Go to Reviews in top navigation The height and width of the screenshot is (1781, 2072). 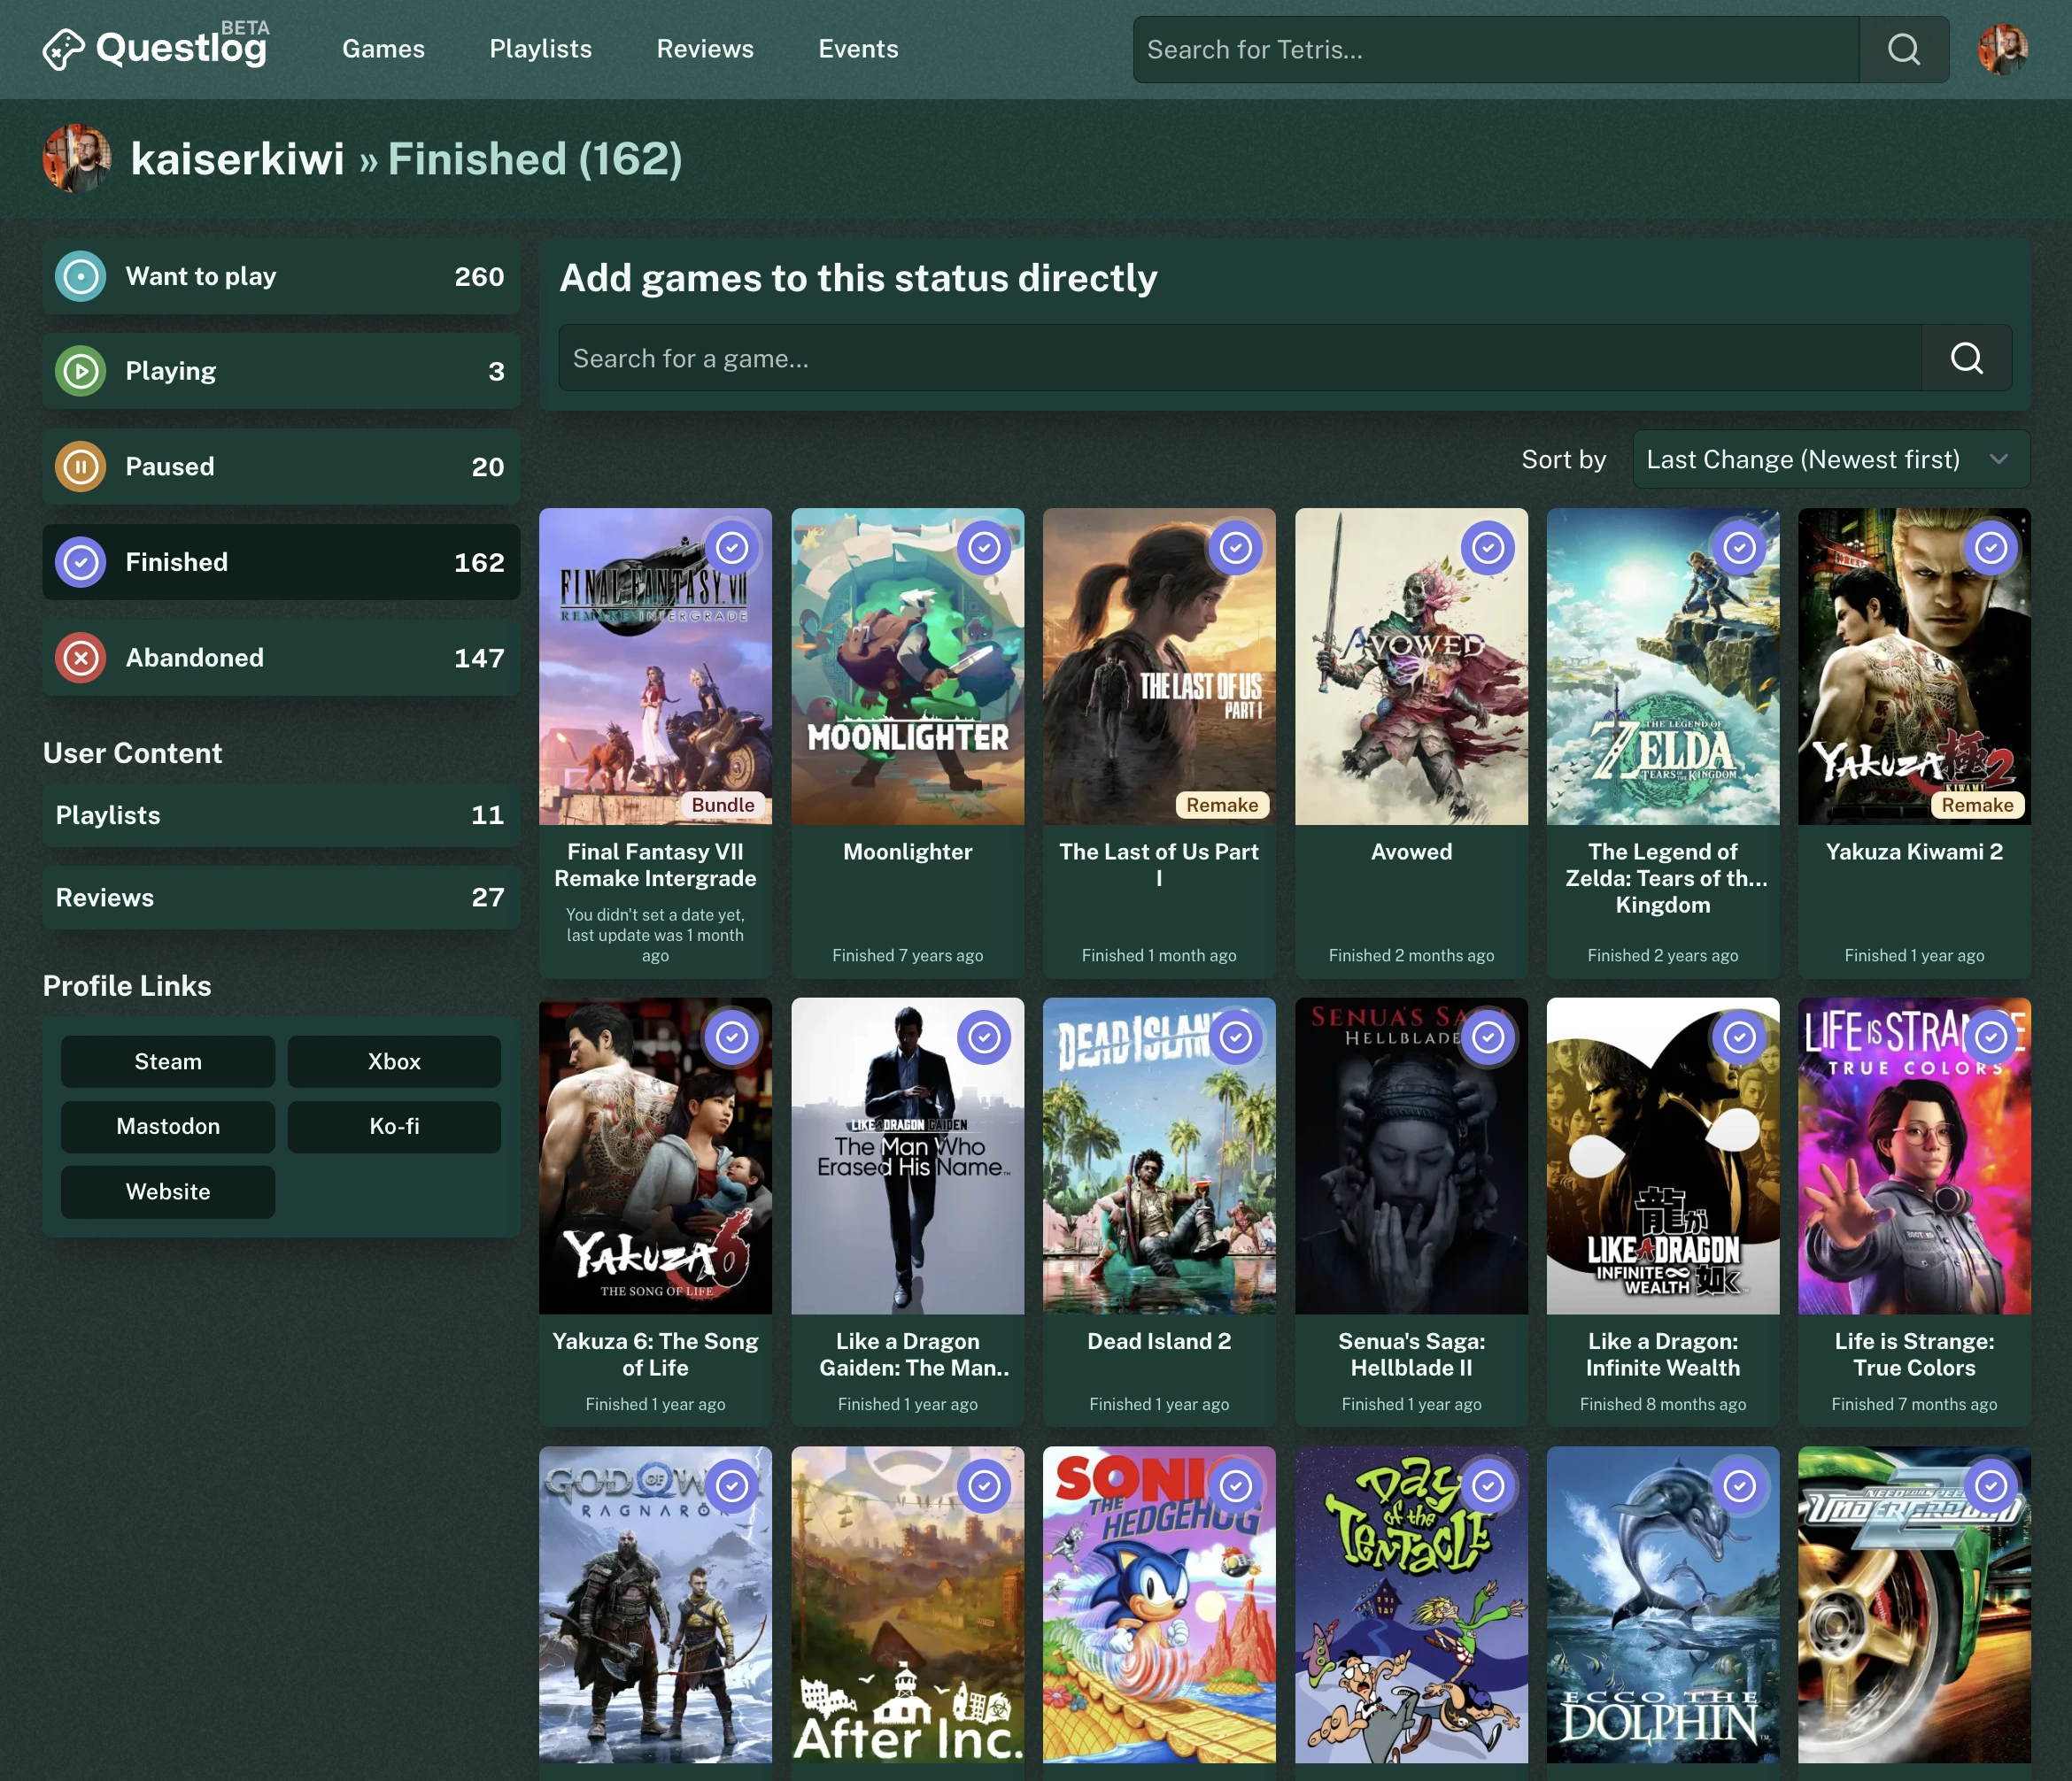pos(705,49)
